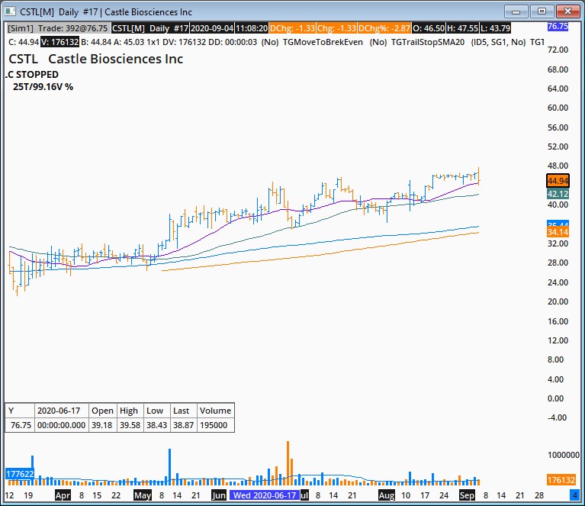
Task: Click the TGTrailStopSMA20 study label
Action: click(428, 42)
